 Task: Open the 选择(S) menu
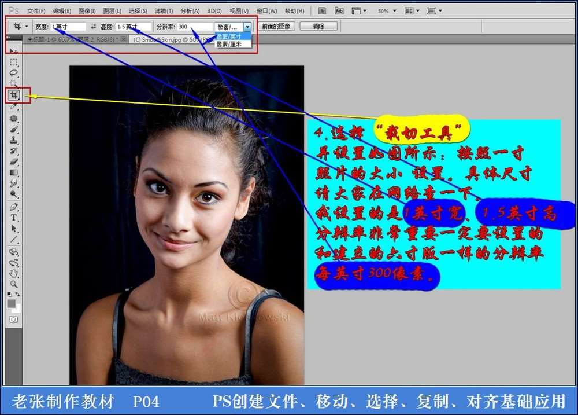click(138, 11)
